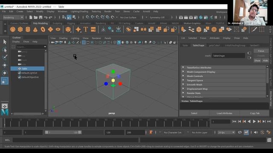Click the mesh name TableShape field

pyautogui.click(x=228, y=56)
